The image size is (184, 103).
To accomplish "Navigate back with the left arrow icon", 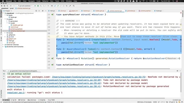I will 11,6.
